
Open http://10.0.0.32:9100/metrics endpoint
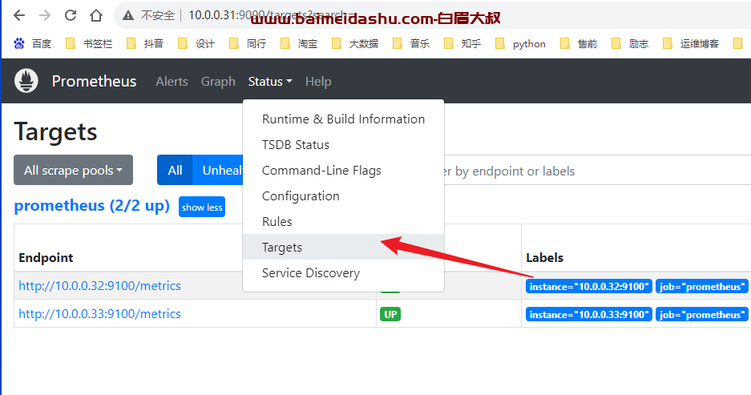[99, 286]
